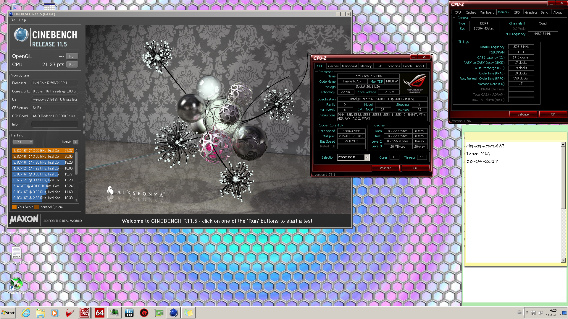Run the CPU benchmark
The image size is (568, 319).
72,65
